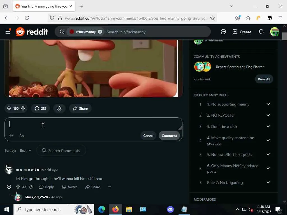Show hidden system tray icons

(237, 209)
